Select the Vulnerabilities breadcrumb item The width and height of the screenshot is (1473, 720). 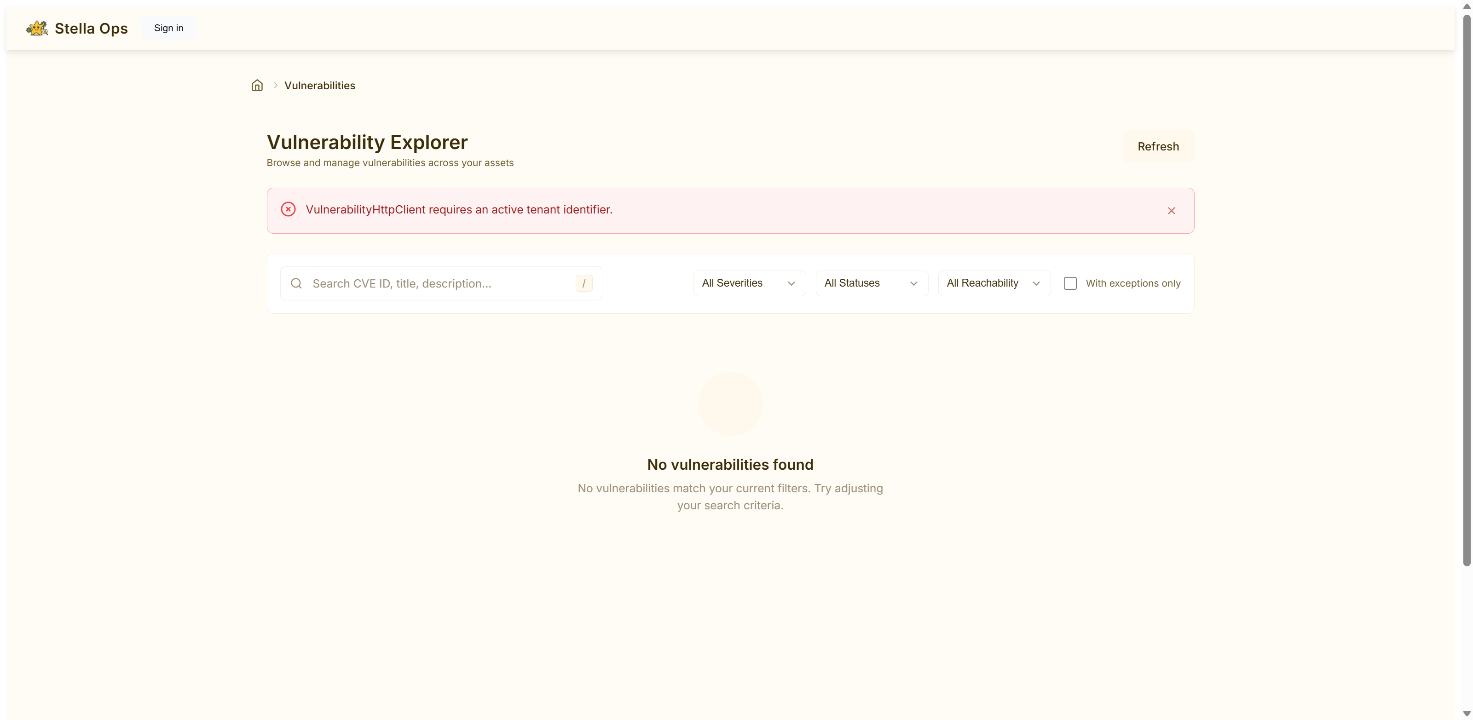point(320,85)
